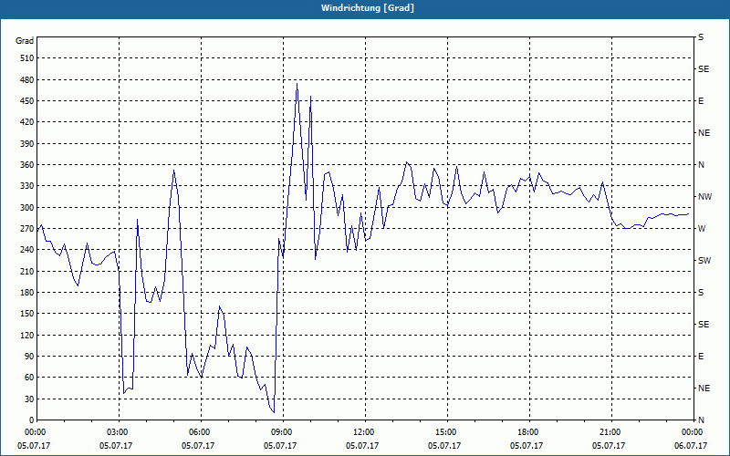The image size is (730, 456).
Task: Select the 360 y-axis tick label
Action: (27, 165)
